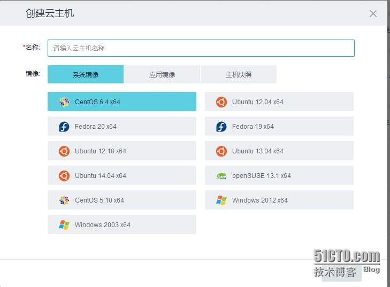Choose the openSUSE 13.1 x64 label

(x=262, y=176)
